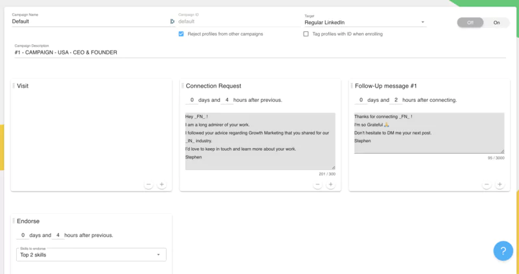Enable Tag profiles with ID when enrolling
Viewport: 519px width, 274px height.
[x=306, y=34]
